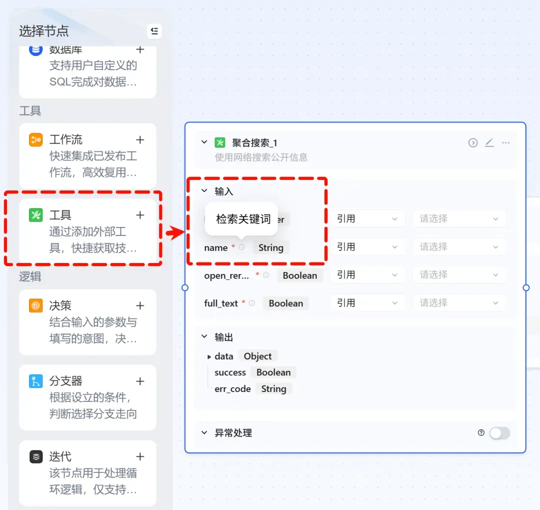Click the 使用网络搜索公开信息 description text
Image resolution: width=540 pixels, height=510 pixels.
click(x=261, y=157)
